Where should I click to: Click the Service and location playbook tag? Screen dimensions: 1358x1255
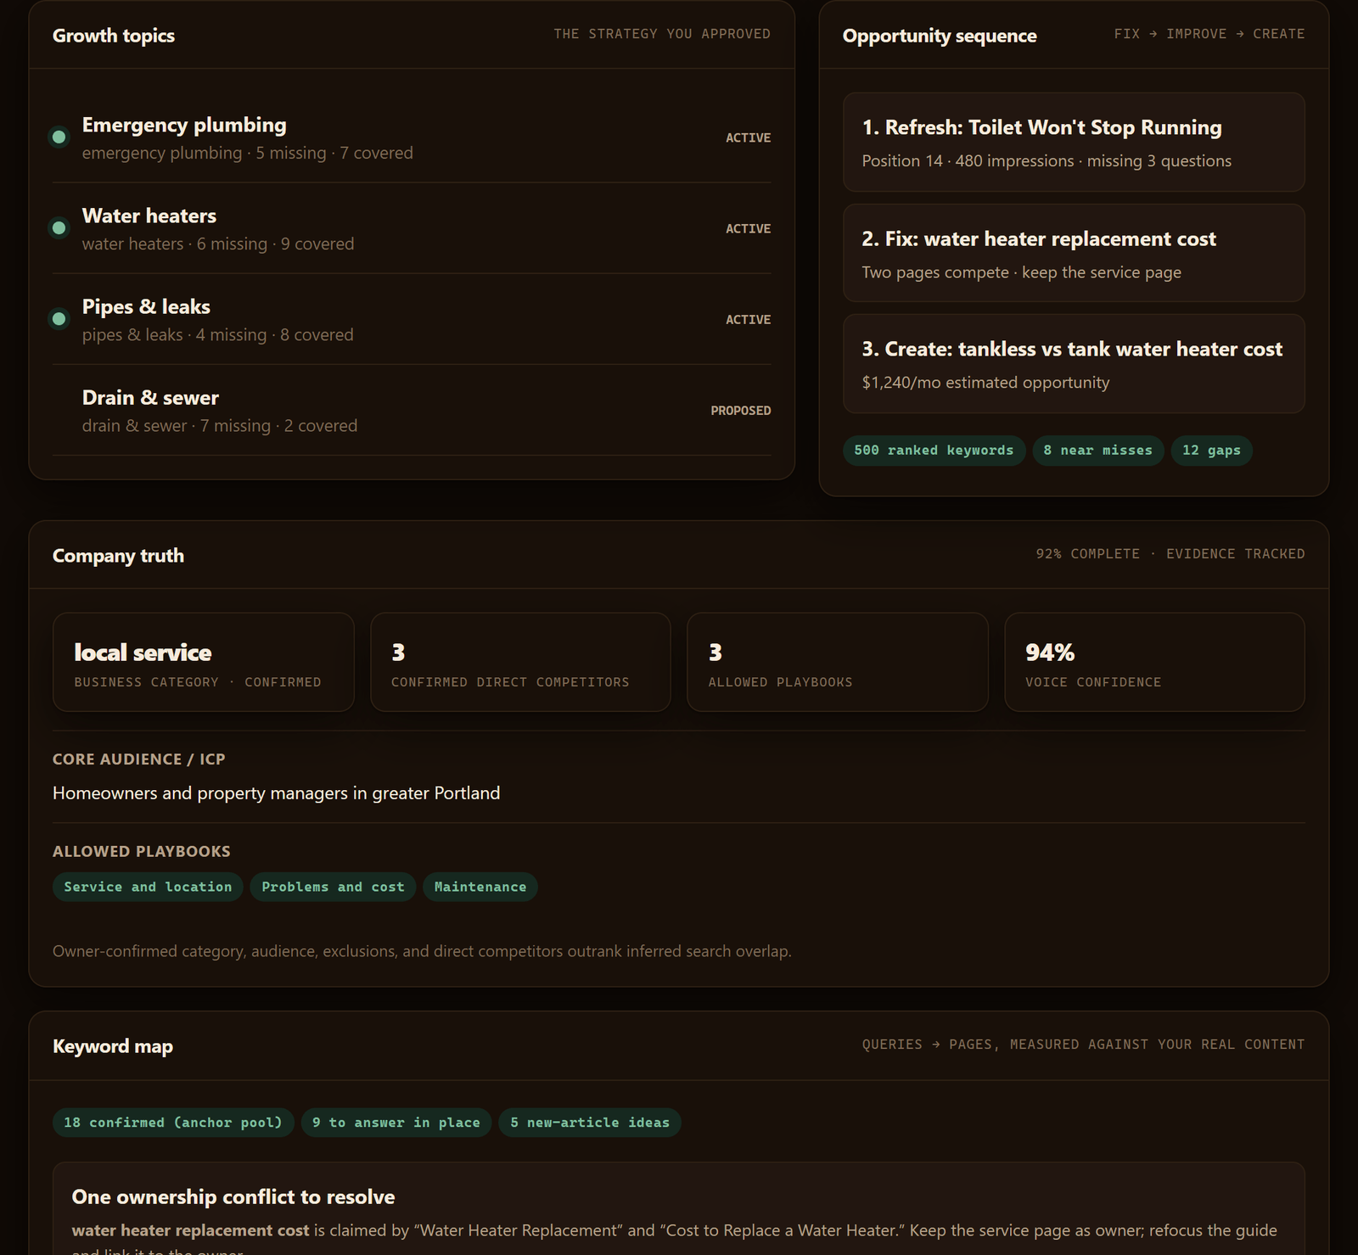click(x=148, y=887)
